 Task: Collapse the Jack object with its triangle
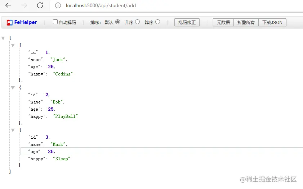pos(13,46)
